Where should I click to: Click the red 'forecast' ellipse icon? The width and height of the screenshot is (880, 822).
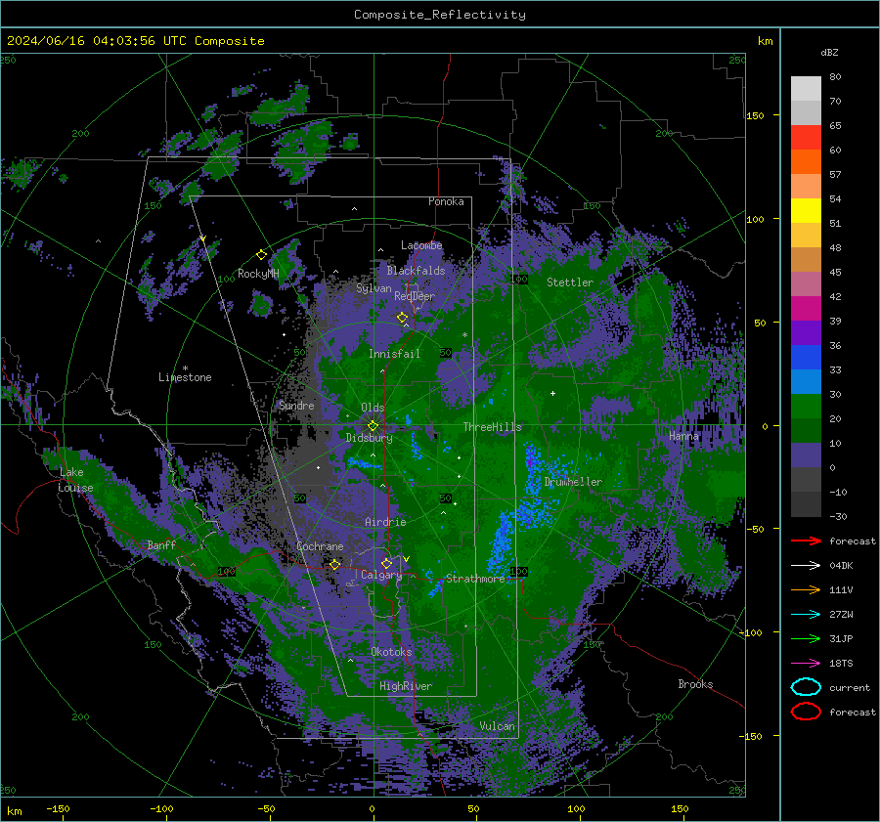(x=806, y=712)
